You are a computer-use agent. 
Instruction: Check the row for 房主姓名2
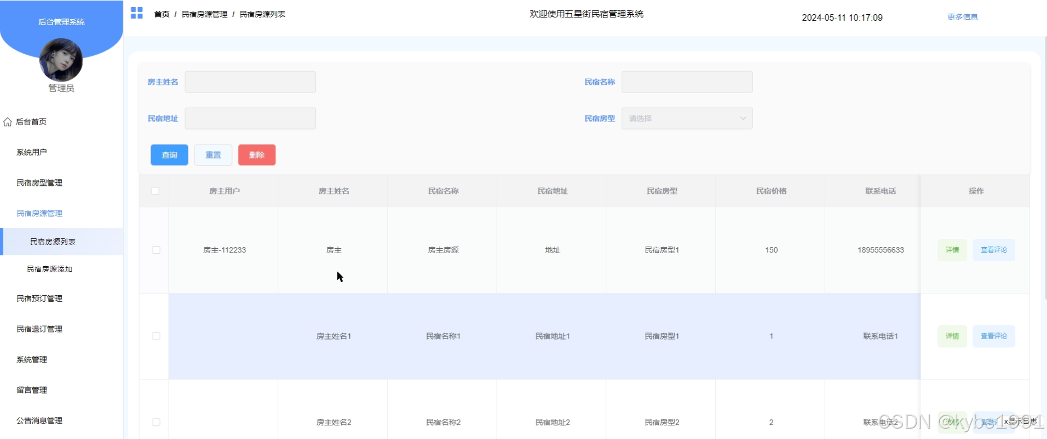click(156, 422)
